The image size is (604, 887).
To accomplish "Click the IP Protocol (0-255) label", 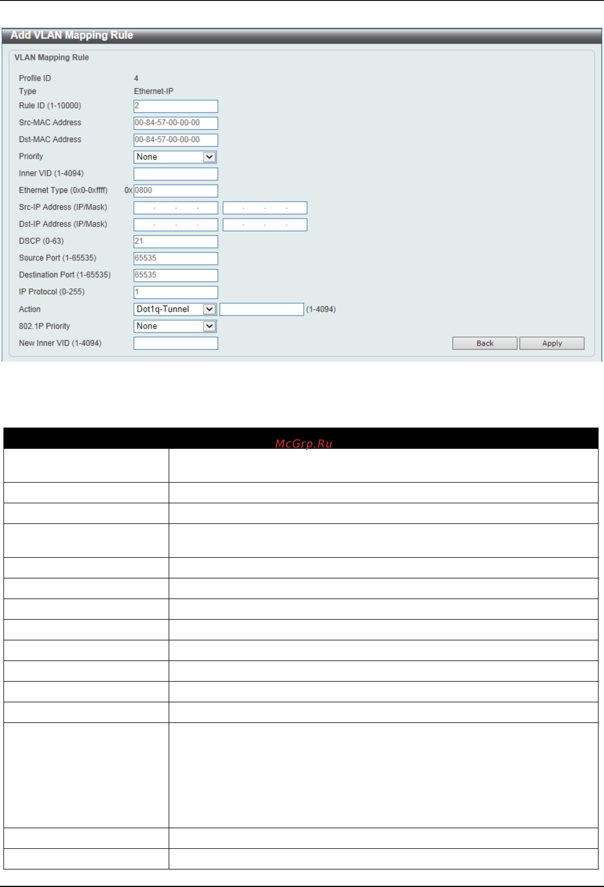I will pos(52,292).
